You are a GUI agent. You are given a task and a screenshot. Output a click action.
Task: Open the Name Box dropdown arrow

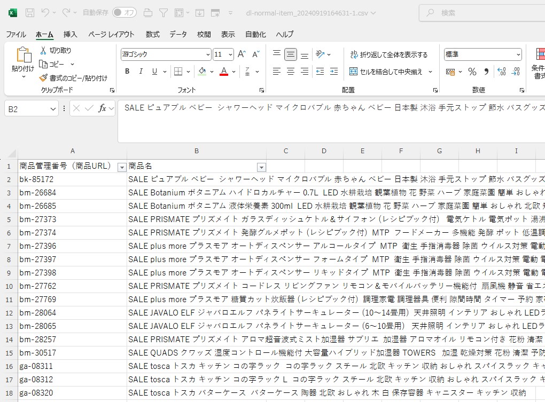(x=53, y=109)
